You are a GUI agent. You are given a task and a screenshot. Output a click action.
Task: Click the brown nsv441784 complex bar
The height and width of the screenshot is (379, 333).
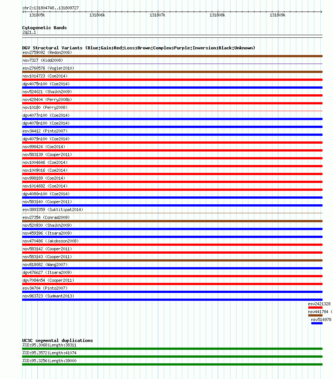click(x=315, y=315)
